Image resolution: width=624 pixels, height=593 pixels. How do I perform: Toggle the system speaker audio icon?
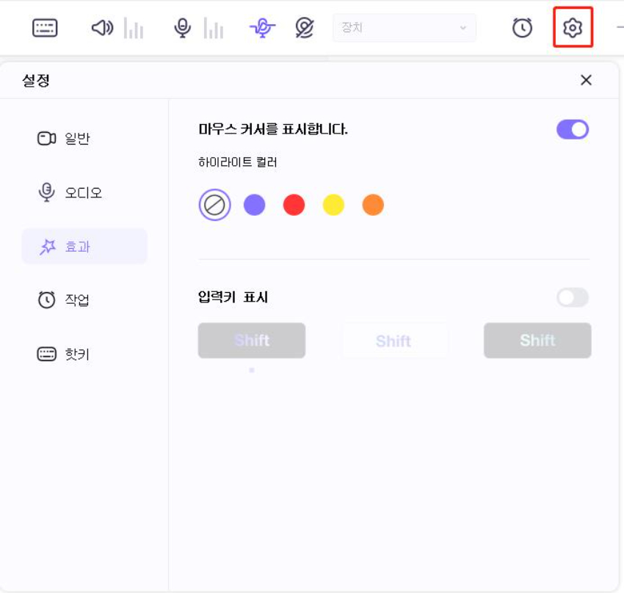pos(102,28)
